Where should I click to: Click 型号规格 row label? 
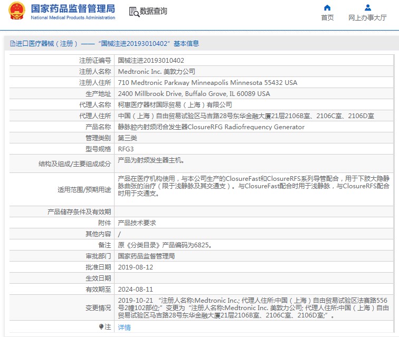(x=98, y=149)
